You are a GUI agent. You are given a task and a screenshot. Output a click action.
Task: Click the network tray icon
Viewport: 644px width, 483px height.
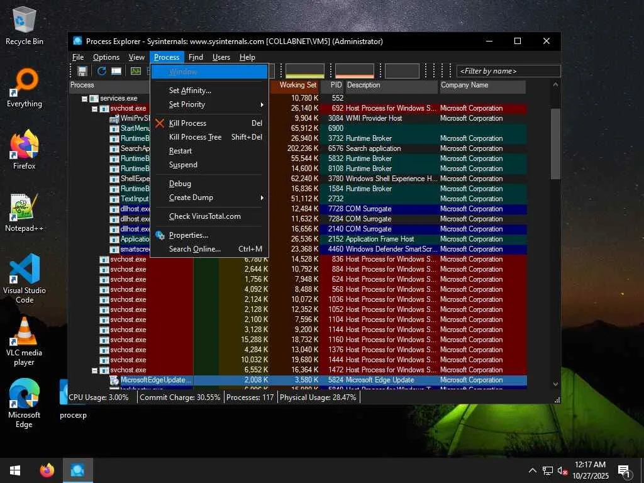[548, 470]
